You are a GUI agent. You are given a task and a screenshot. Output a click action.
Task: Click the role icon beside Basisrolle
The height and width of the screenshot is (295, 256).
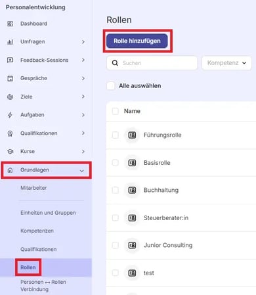pyautogui.click(x=132, y=163)
